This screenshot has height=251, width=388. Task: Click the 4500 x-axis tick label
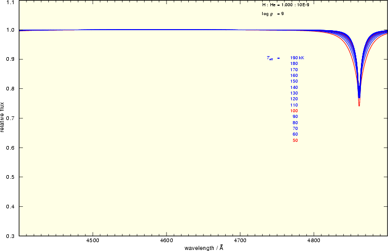coord(93,241)
